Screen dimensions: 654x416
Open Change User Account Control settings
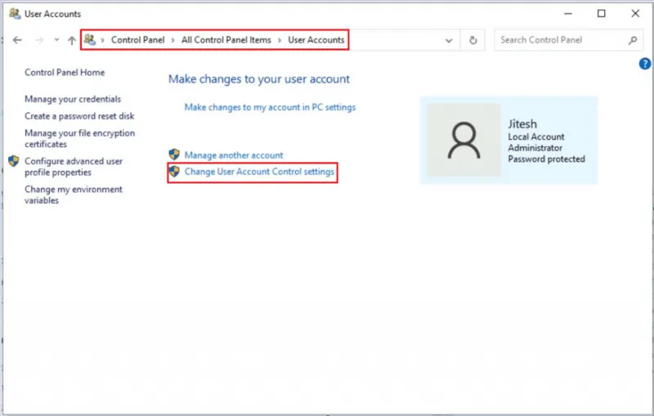coord(259,172)
